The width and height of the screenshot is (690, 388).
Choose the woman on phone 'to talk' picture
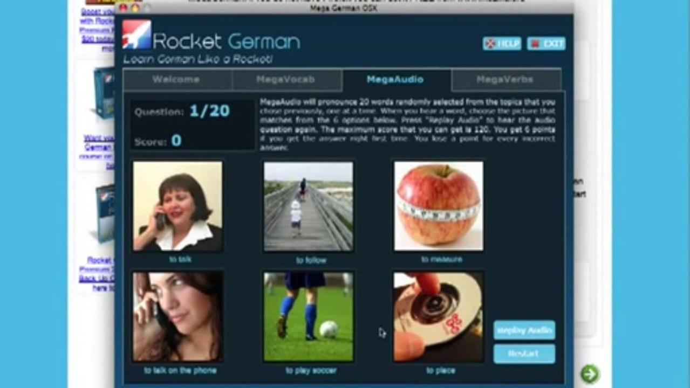tap(177, 206)
